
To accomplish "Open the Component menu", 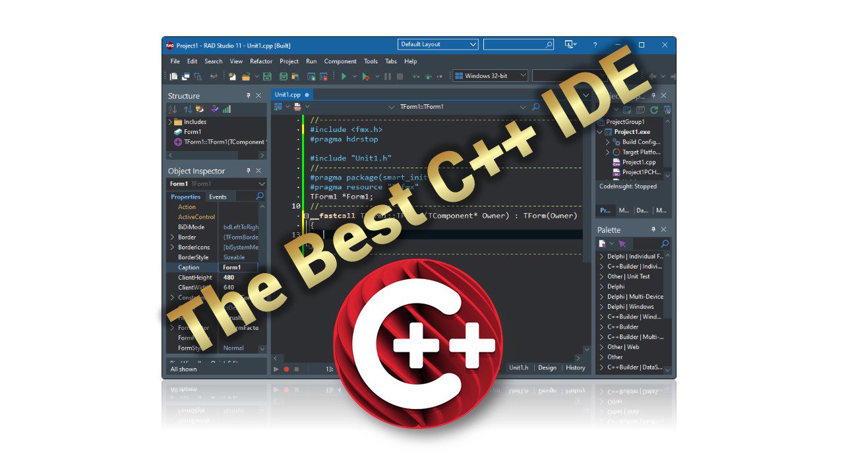I will point(340,61).
